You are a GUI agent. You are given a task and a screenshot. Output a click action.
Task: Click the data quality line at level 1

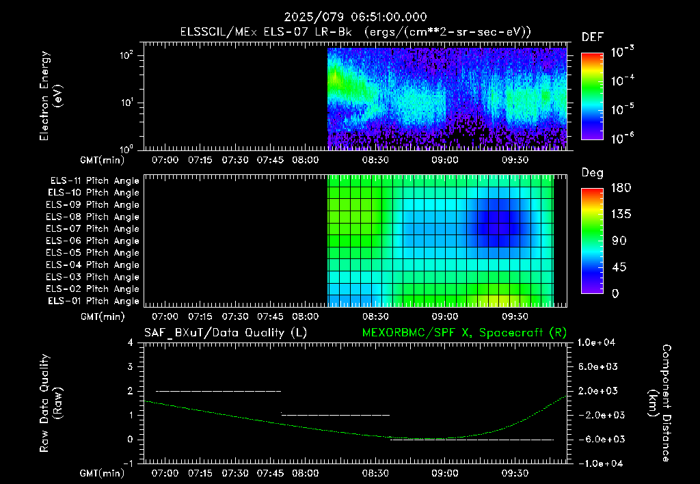point(335,415)
